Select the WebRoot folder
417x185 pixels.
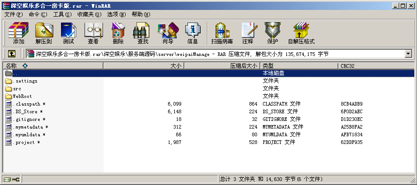tap(22, 96)
